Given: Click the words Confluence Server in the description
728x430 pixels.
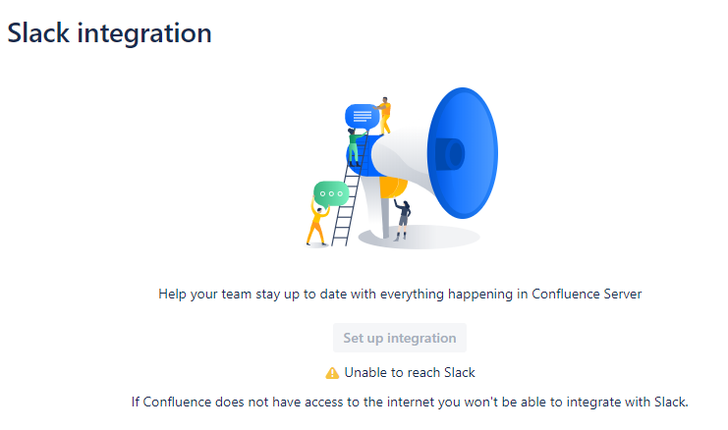Looking at the screenshot, I should click(x=587, y=295).
